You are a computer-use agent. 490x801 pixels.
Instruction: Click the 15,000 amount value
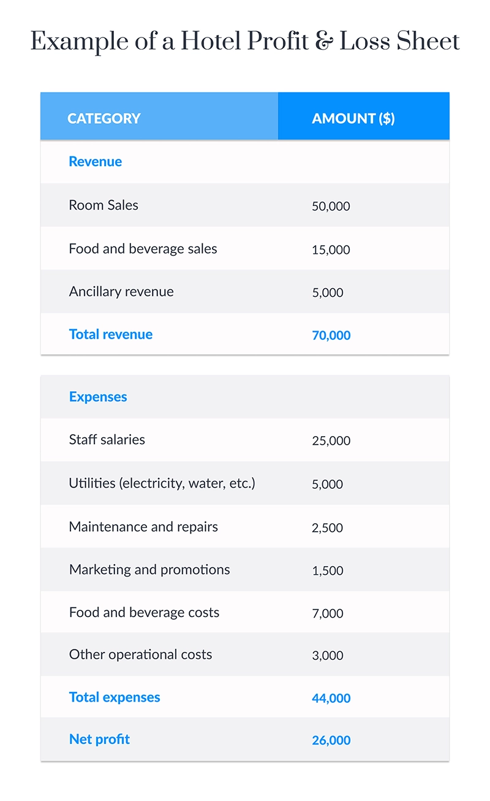331,250
